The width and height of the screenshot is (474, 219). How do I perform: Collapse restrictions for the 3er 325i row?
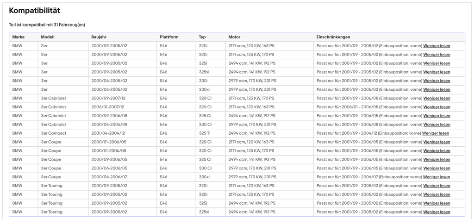[x=437, y=63]
